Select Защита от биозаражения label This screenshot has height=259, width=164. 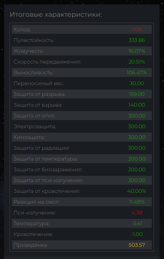coord(48,170)
